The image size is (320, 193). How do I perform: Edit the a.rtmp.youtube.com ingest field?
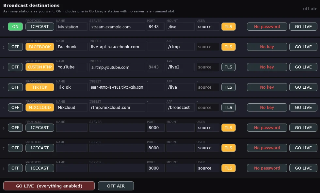coord(117,67)
